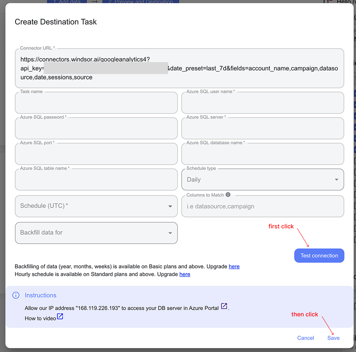Save the destination task
This screenshot has height=352, width=356.
(333, 338)
